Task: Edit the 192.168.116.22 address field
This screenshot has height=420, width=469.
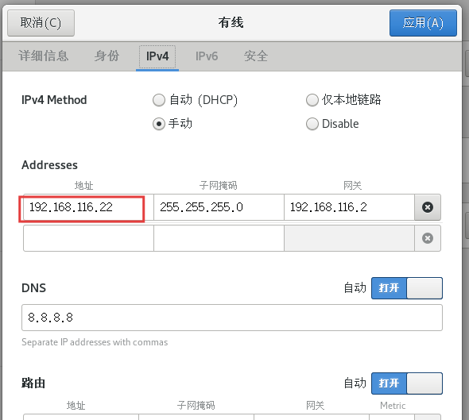Action: tap(88, 207)
